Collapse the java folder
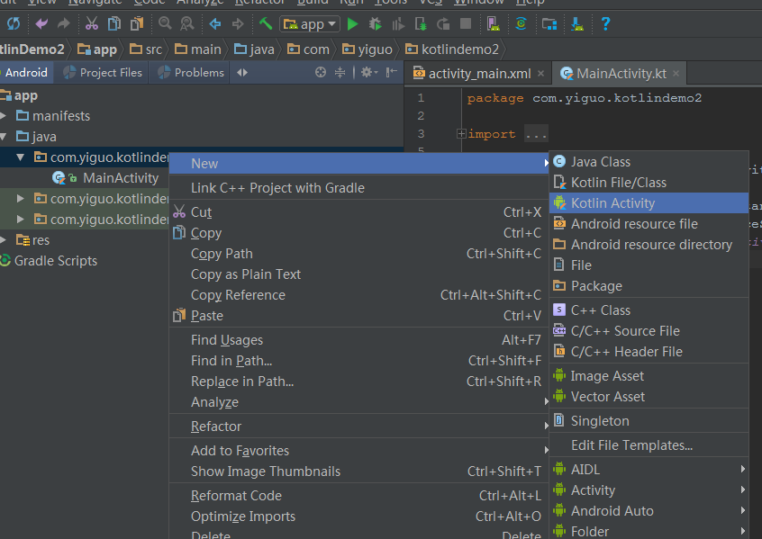Screen dimensions: 762x539 [4, 137]
